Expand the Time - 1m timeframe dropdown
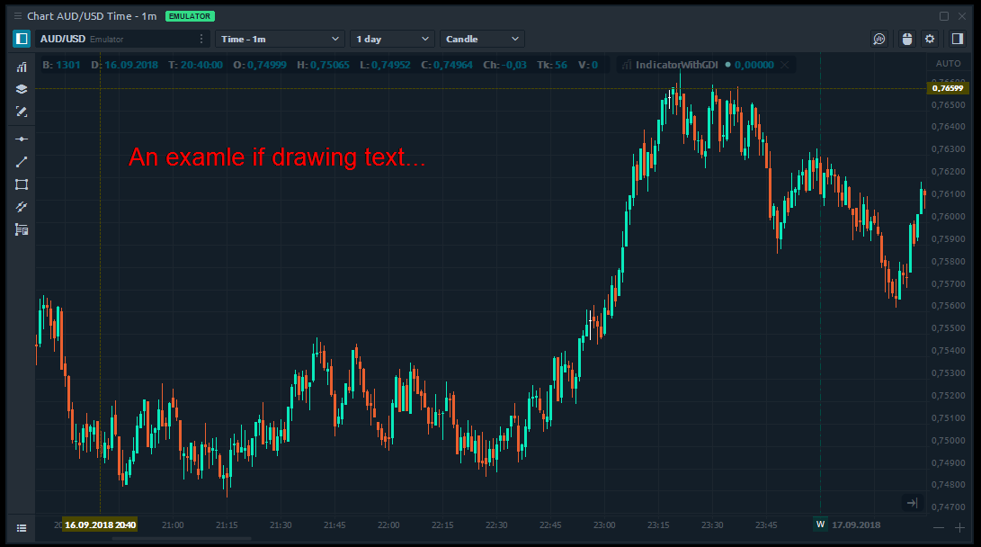Image resolution: width=981 pixels, height=547 pixels. tap(279, 39)
